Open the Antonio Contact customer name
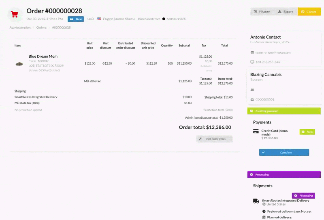This screenshot has width=324, height=220. click(265, 37)
